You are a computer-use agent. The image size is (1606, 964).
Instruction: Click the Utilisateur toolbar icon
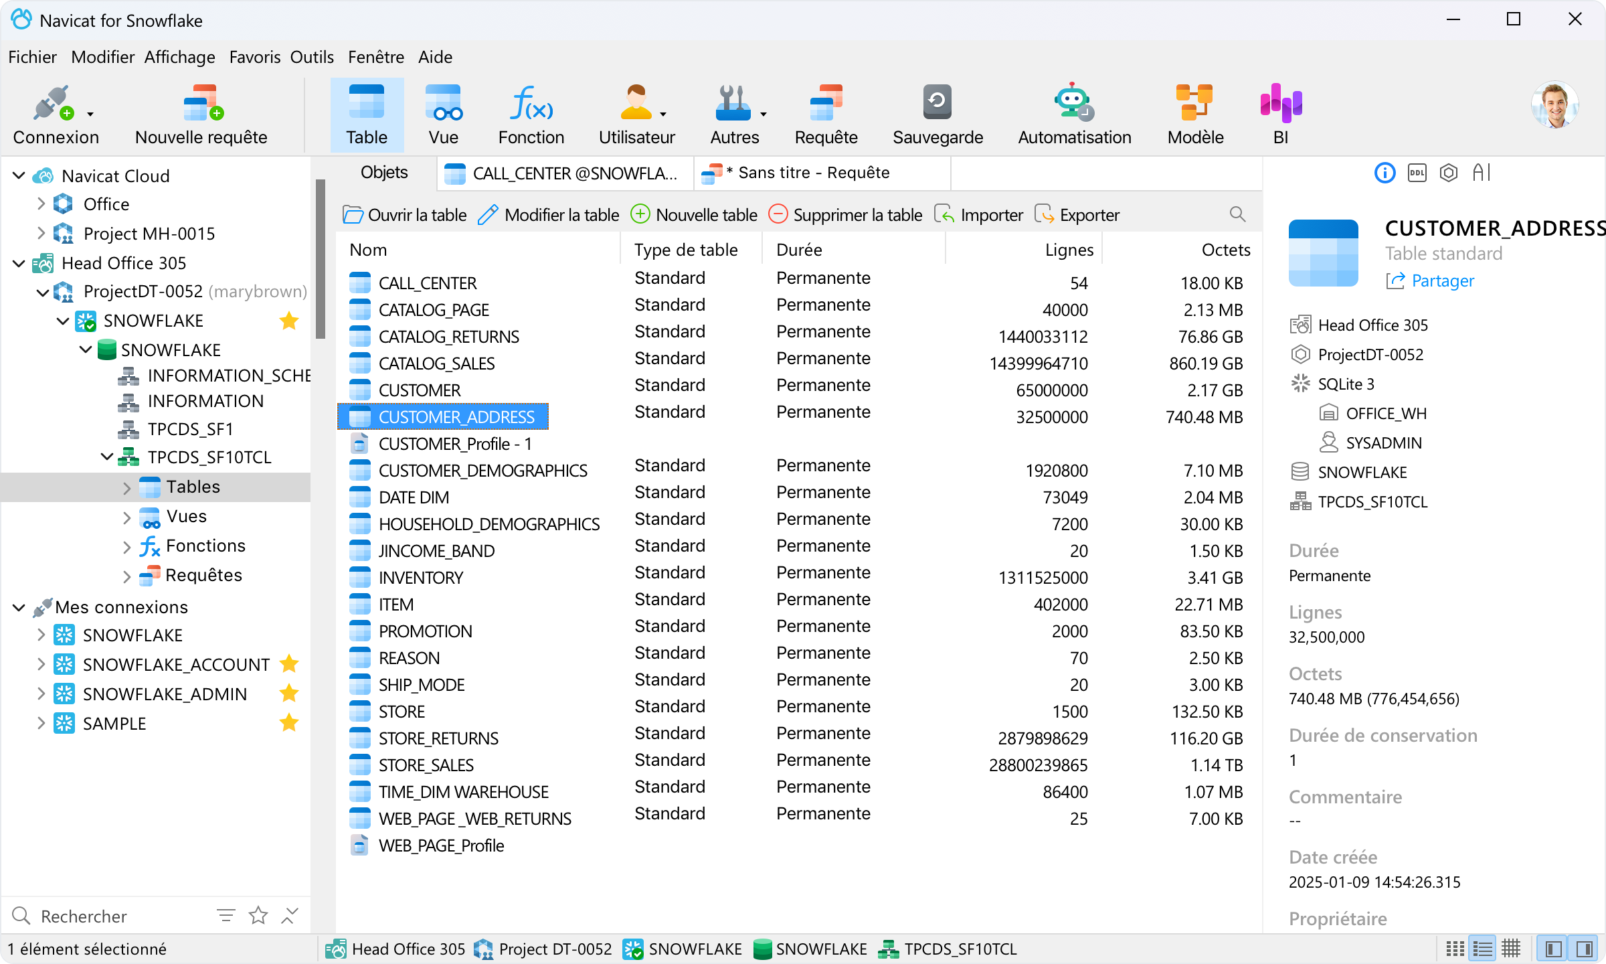(x=636, y=114)
